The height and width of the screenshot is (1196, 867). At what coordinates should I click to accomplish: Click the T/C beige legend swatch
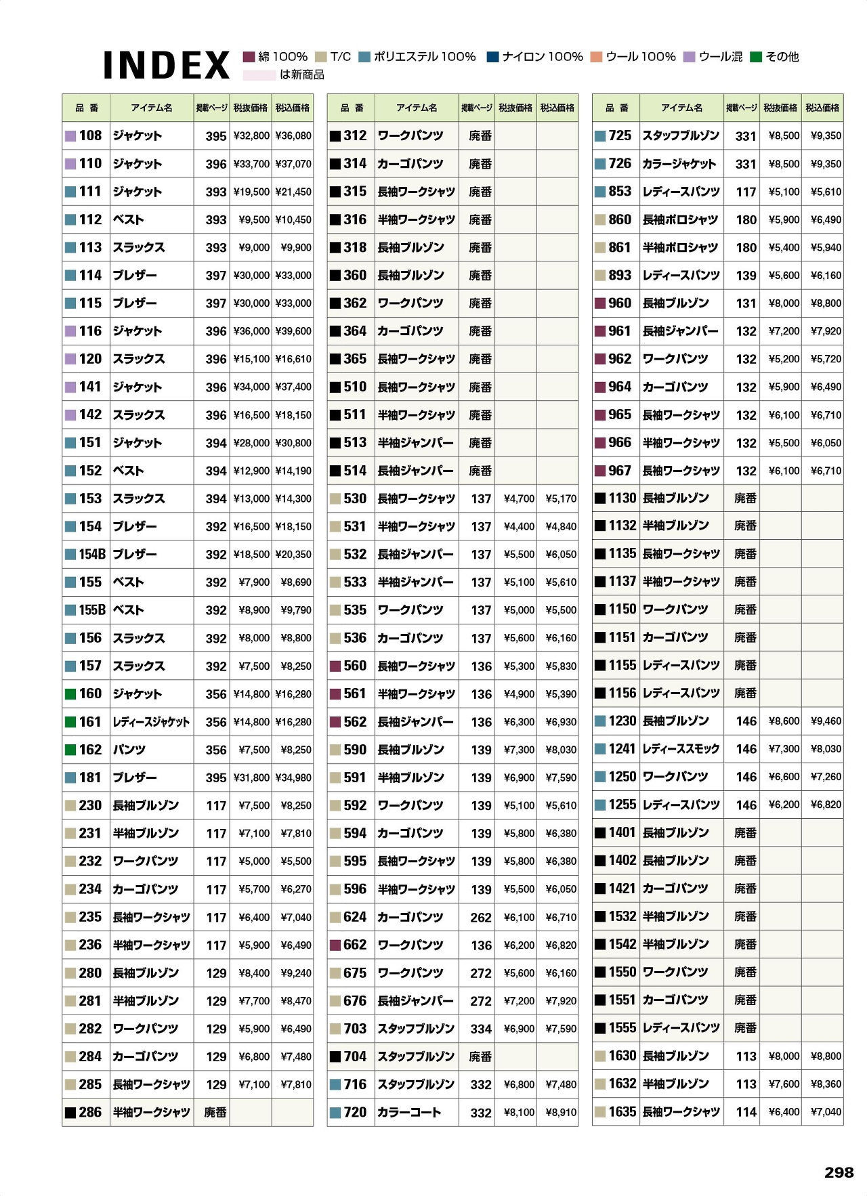click(321, 57)
